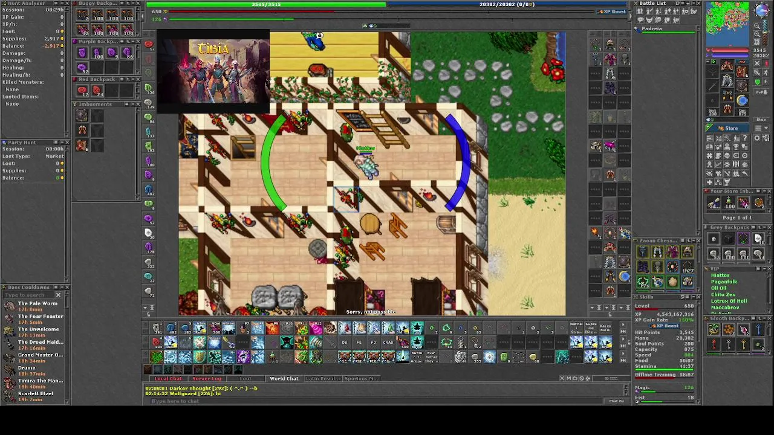Zoom out the minimap
Viewport: 774px width, 435px height.
point(758,26)
